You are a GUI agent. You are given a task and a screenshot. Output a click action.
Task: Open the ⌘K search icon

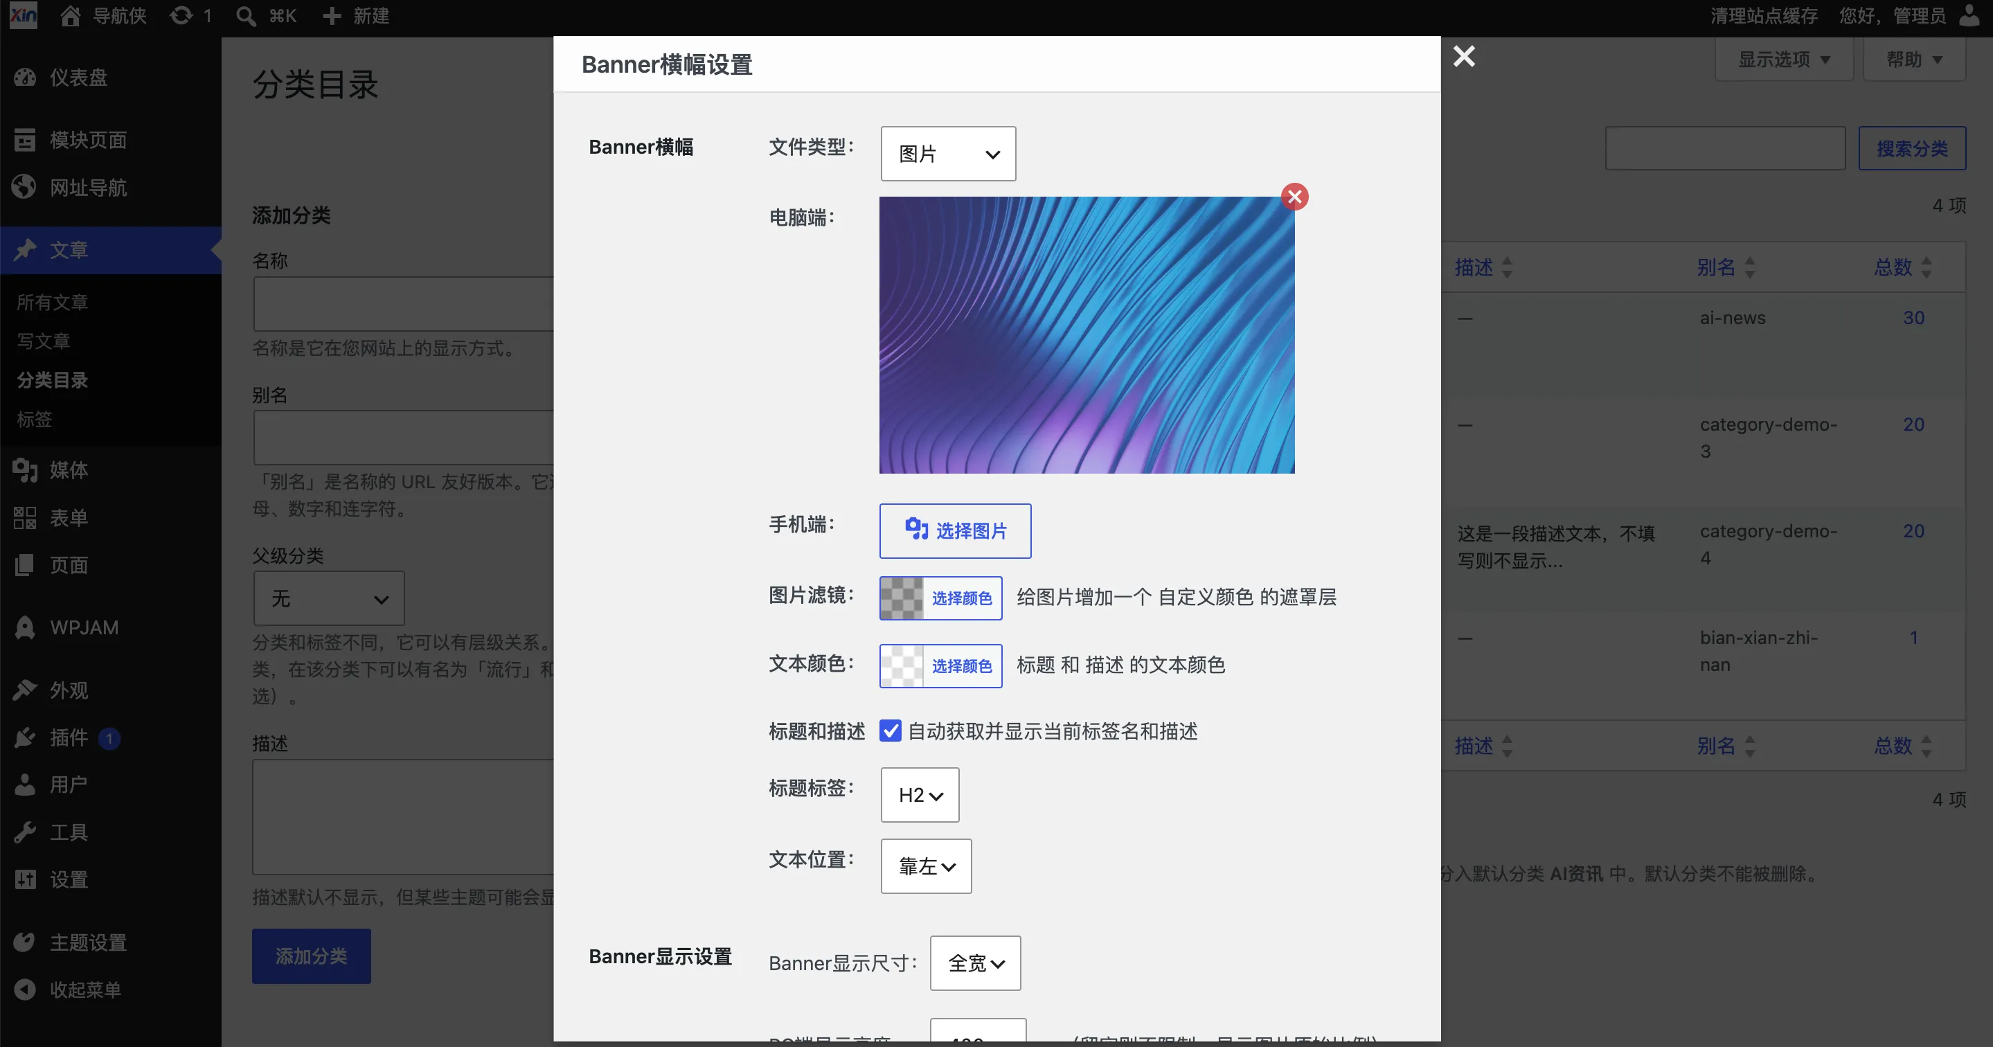tap(246, 16)
